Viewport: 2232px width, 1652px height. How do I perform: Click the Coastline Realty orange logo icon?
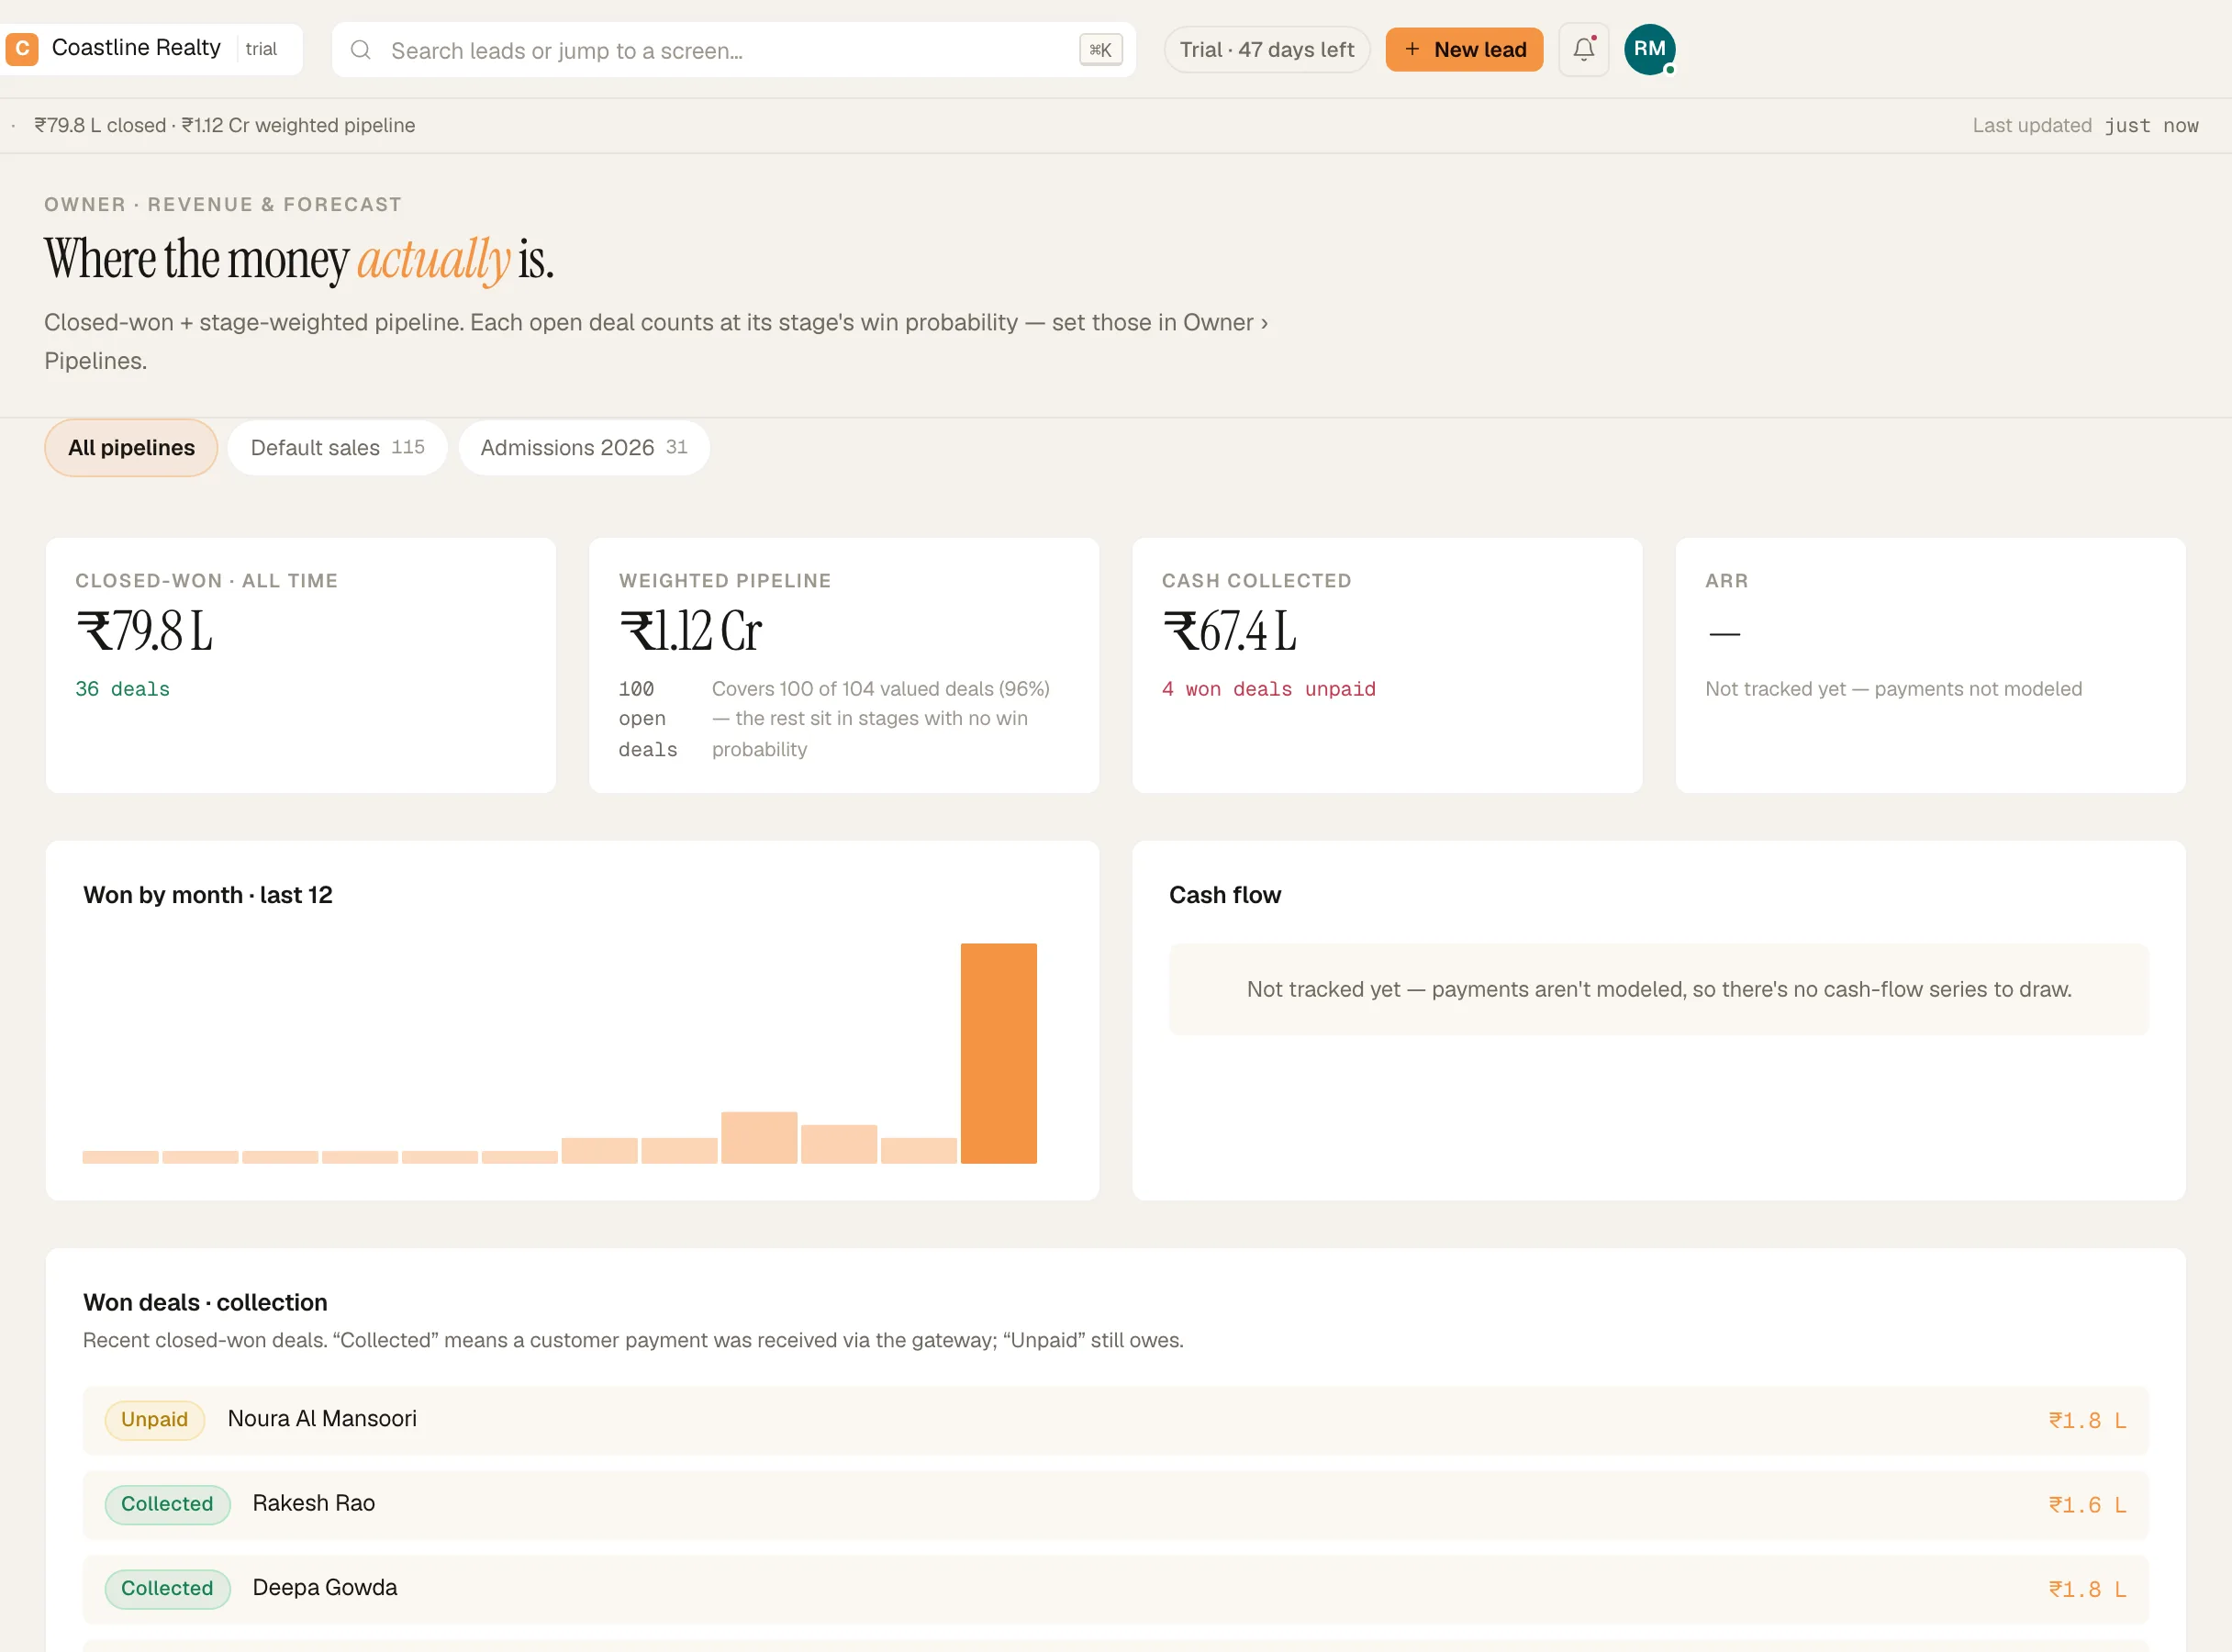pyautogui.click(x=21, y=49)
